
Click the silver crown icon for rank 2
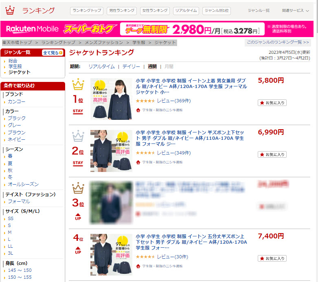[78, 136]
